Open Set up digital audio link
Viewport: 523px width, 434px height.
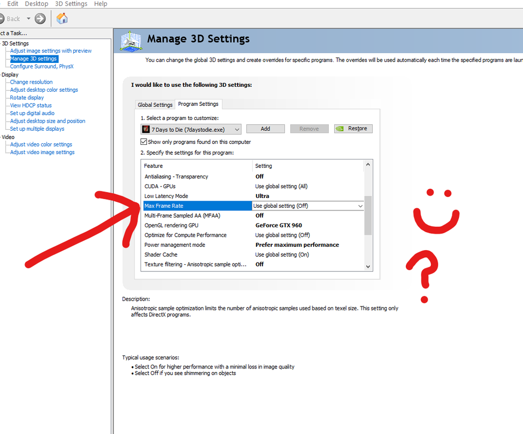pos(32,113)
